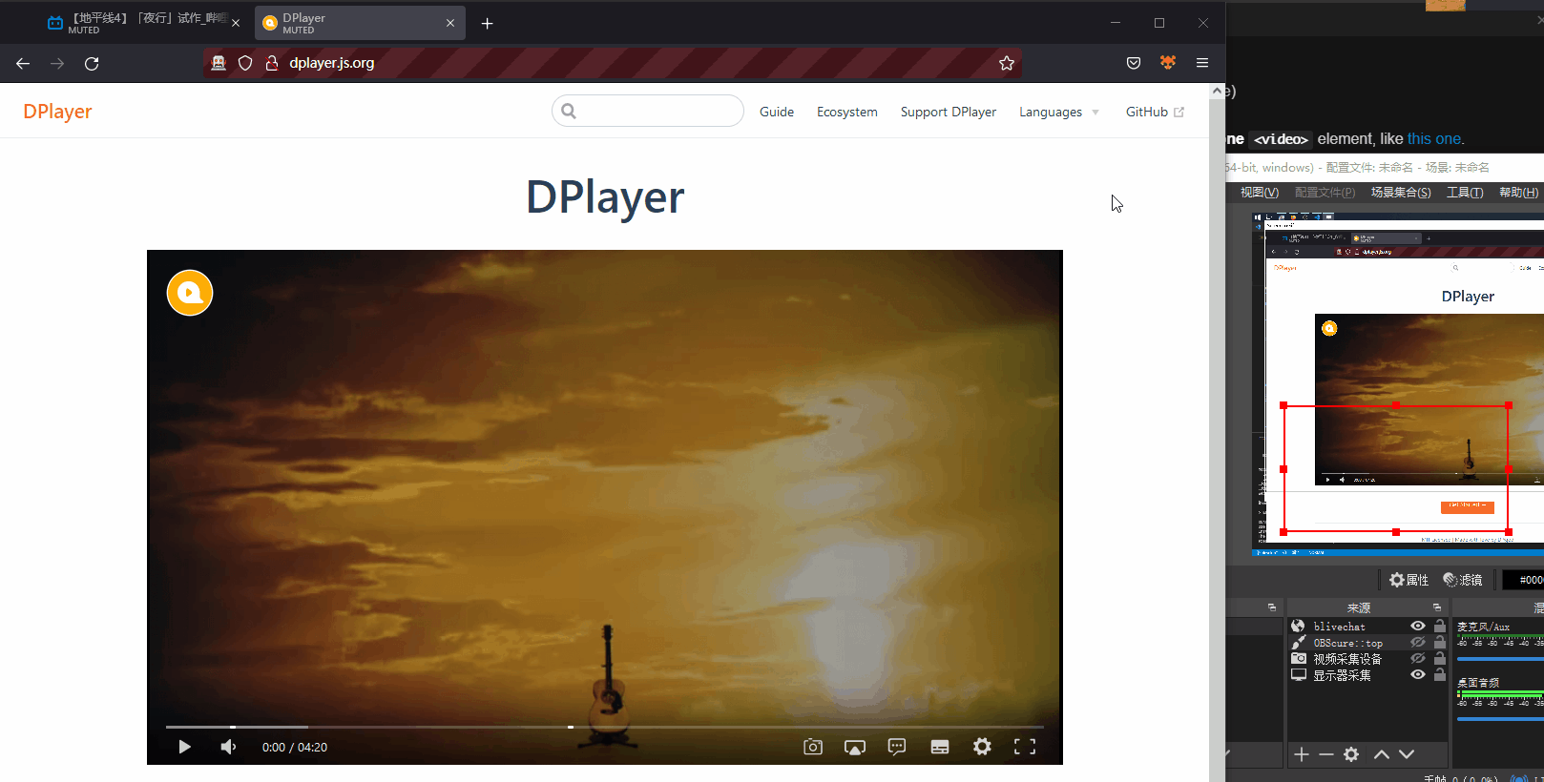Bookmark this page with the star icon
The height and width of the screenshot is (782, 1544).
tap(1007, 63)
